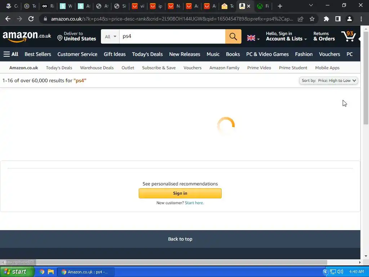Click Prime Video link
The height and width of the screenshot is (277, 369).
[x=259, y=68]
